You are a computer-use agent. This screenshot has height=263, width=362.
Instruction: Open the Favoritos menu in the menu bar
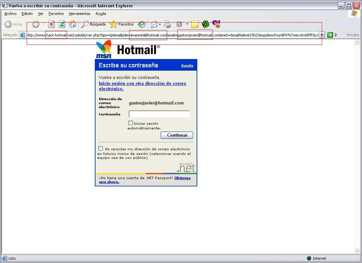[56, 14]
